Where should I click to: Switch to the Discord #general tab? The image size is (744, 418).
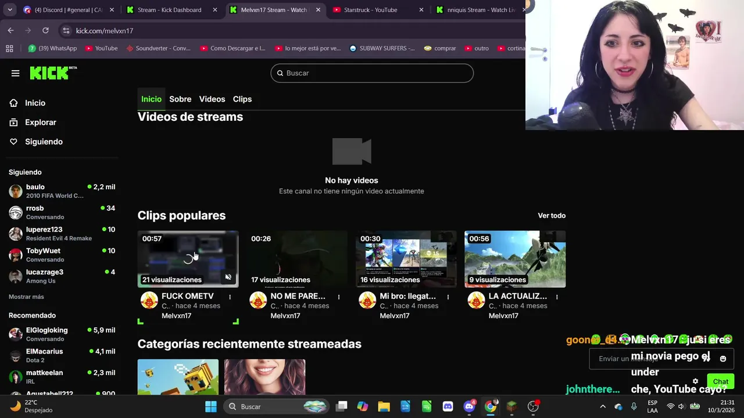tap(69, 10)
